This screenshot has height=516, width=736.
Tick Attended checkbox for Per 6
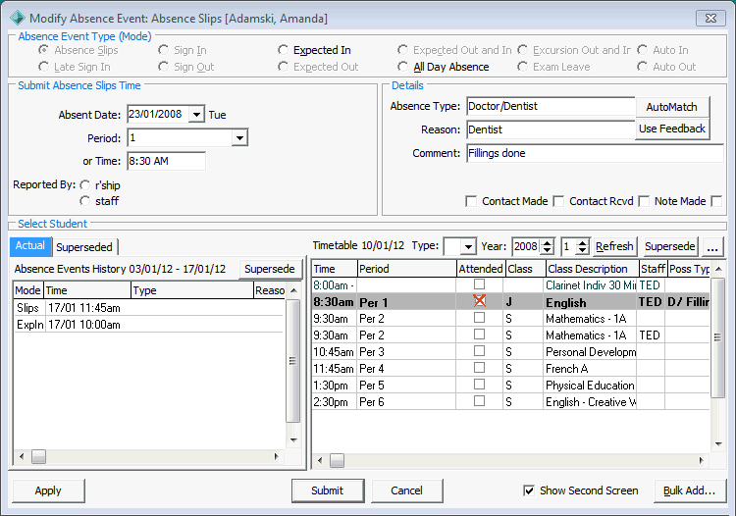(479, 401)
